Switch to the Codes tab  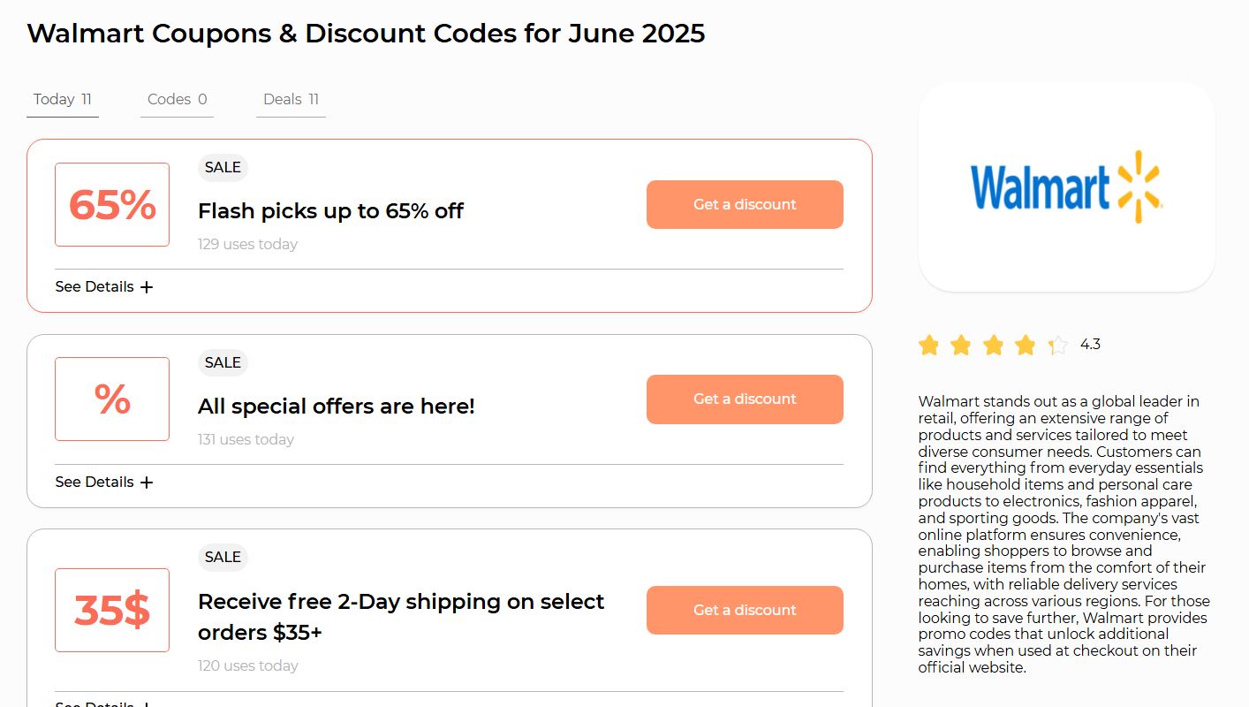coord(177,100)
